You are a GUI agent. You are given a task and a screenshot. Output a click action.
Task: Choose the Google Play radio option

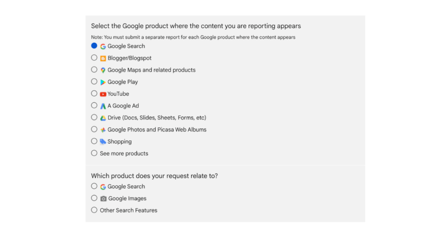click(94, 81)
